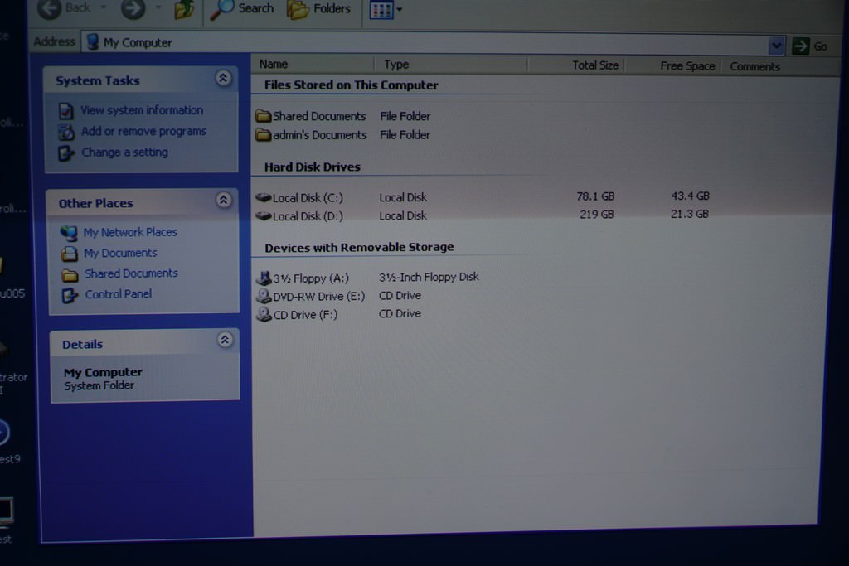The width and height of the screenshot is (849, 566).
Task: Select the Local Disk (C:) drive icon
Action: click(264, 197)
